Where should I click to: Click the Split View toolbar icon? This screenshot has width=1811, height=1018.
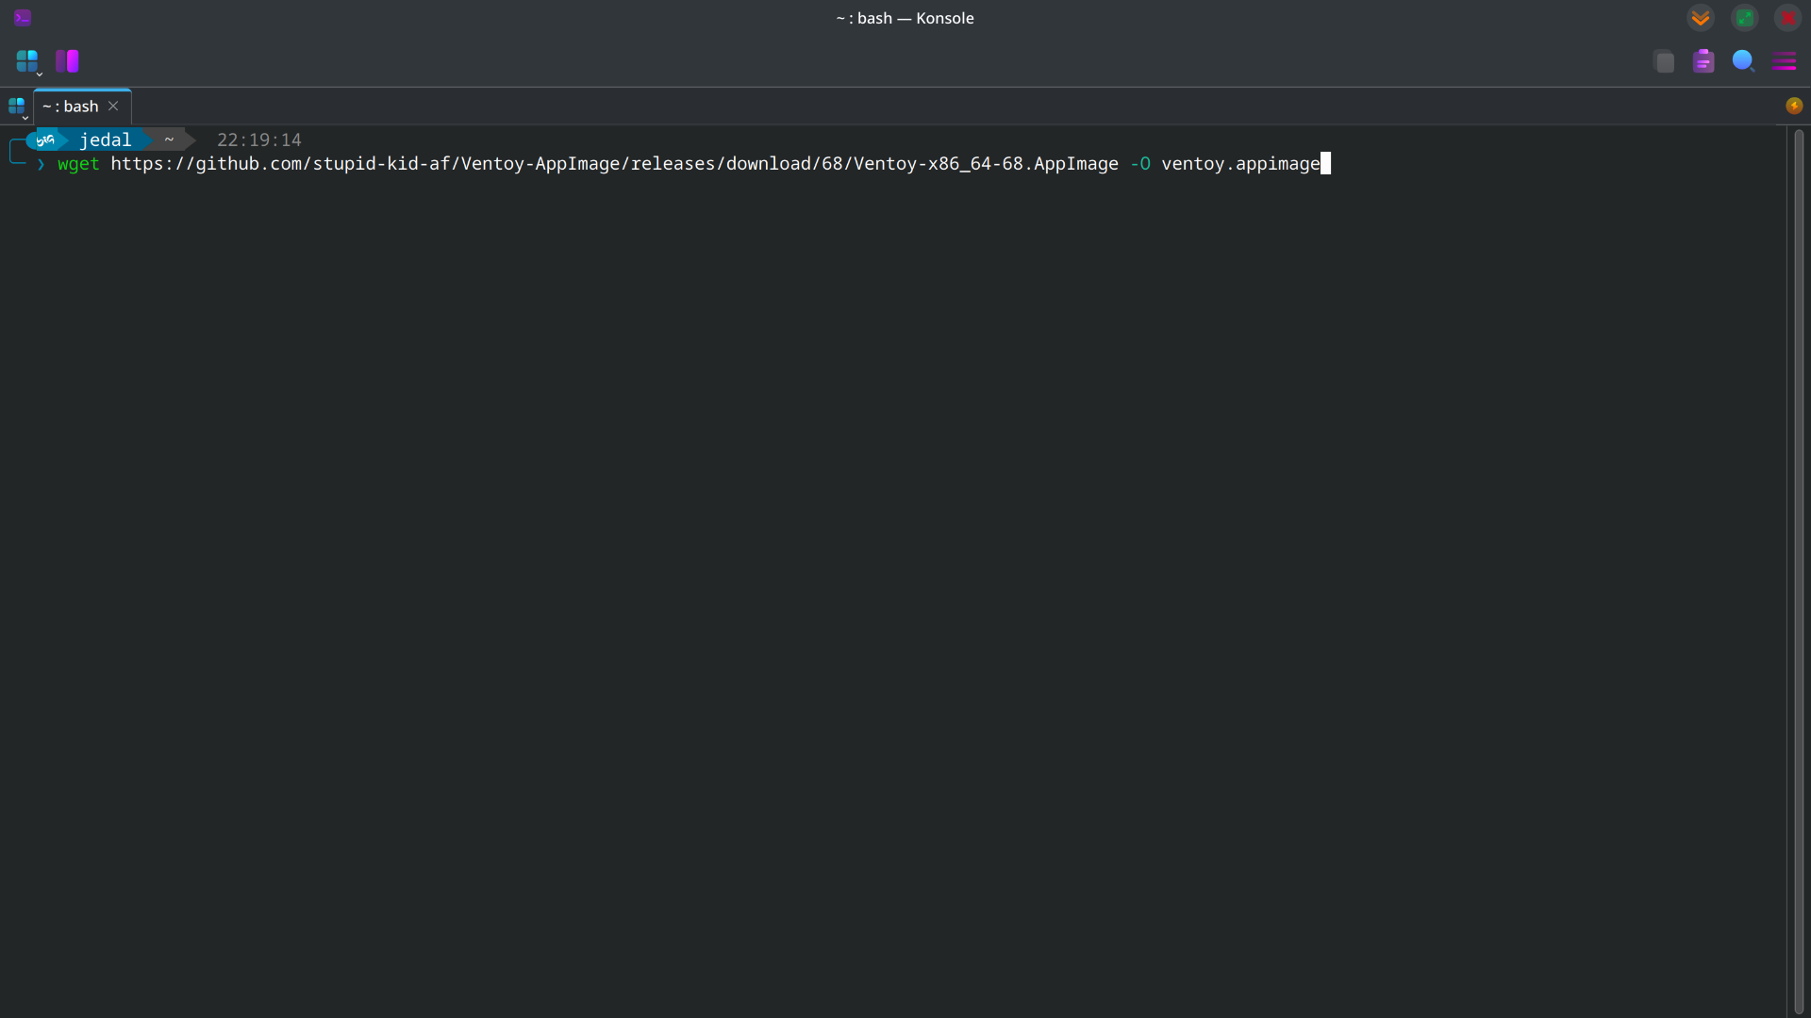(67, 61)
